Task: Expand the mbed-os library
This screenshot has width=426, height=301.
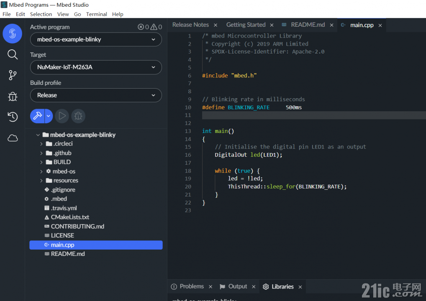Action: coord(41,171)
